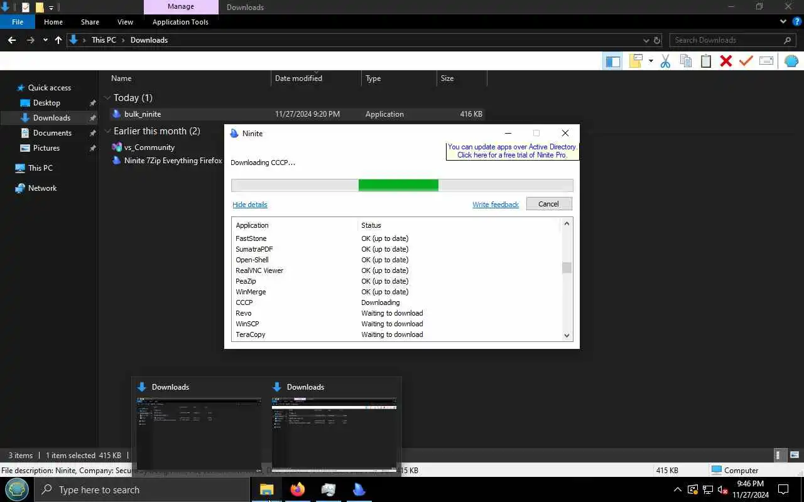The height and width of the screenshot is (502, 804).
Task: Click the envelope Email icon in toolbar
Action: (766, 61)
